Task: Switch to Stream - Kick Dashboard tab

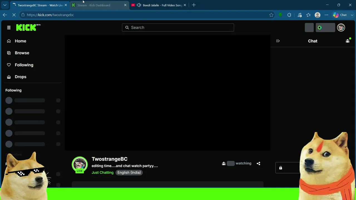Action: click(99, 5)
